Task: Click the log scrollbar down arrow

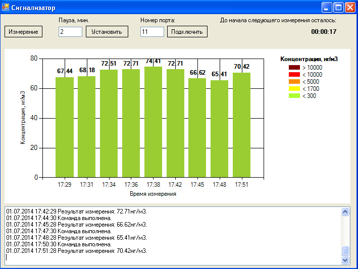Action: [x=345, y=260]
